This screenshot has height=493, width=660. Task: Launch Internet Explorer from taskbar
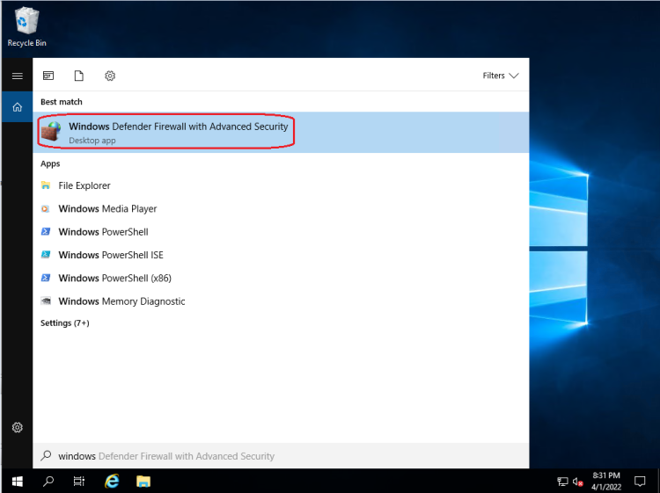pos(112,481)
